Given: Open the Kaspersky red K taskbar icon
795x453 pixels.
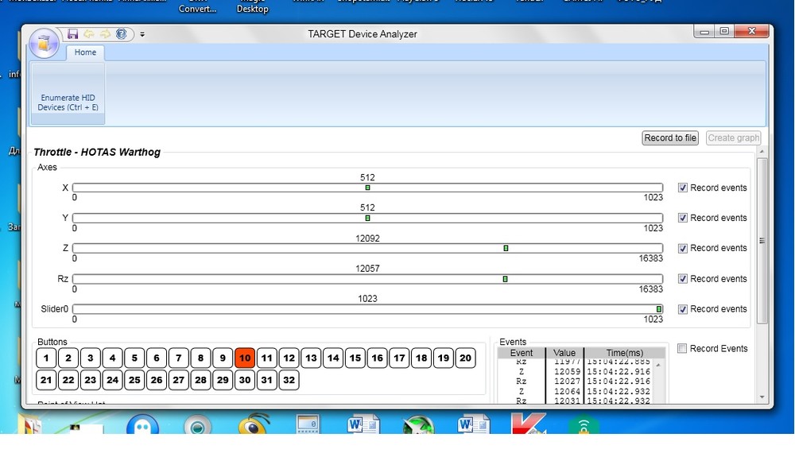Looking at the screenshot, I should click(x=529, y=424).
